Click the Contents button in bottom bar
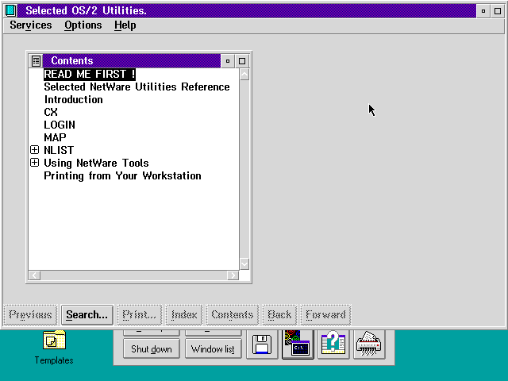The height and width of the screenshot is (381, 508). point(233,314)
